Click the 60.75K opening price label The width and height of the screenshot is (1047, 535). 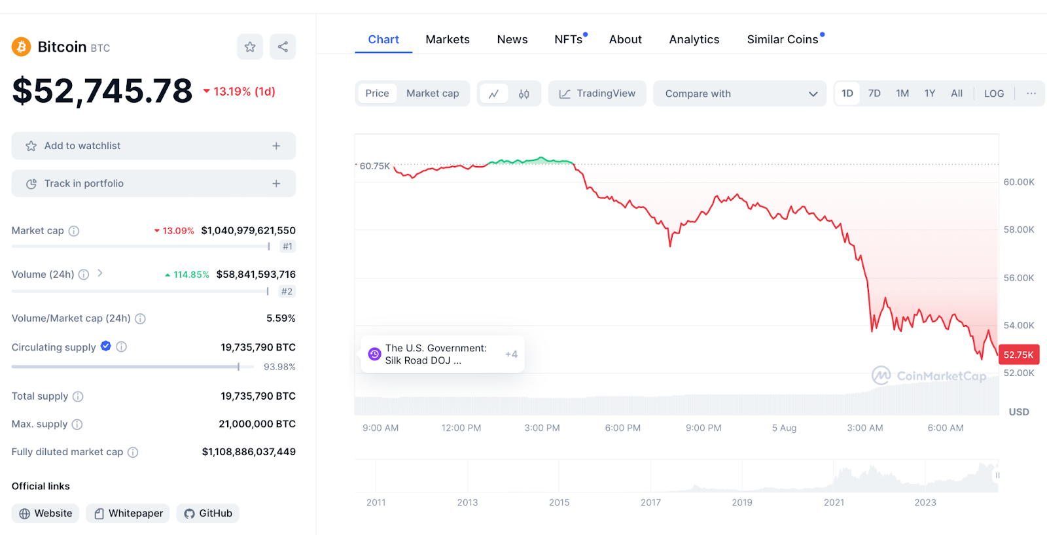(x=374, y=166)
